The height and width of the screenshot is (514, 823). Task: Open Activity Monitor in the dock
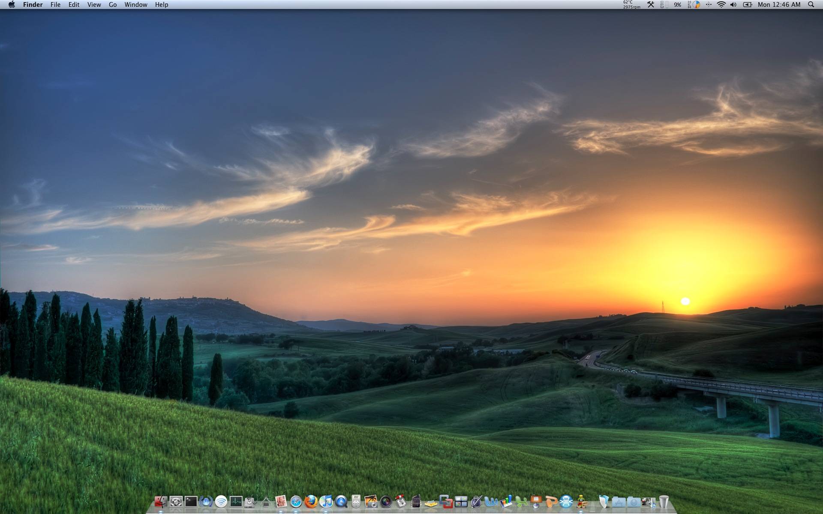pyautogui.click(x=236, y=502)
